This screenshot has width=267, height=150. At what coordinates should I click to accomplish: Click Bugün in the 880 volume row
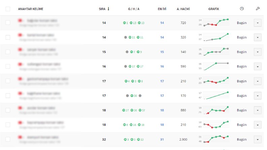242,110
